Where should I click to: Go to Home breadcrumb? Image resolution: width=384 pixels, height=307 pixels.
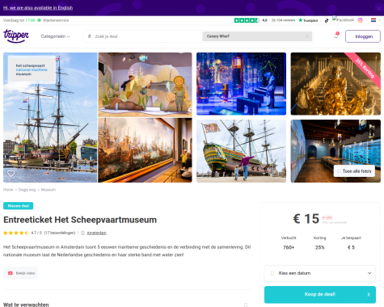pos(8,190)
